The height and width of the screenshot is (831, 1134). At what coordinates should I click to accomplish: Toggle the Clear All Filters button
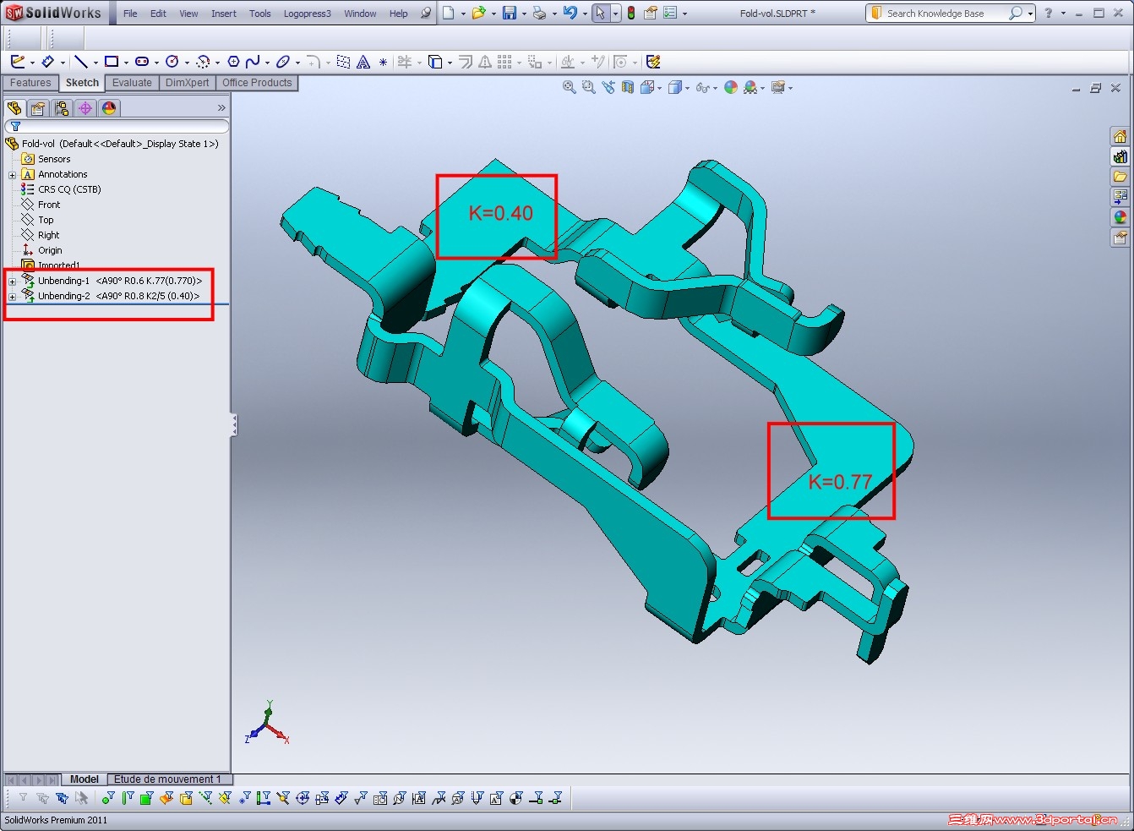coord(42,798)
